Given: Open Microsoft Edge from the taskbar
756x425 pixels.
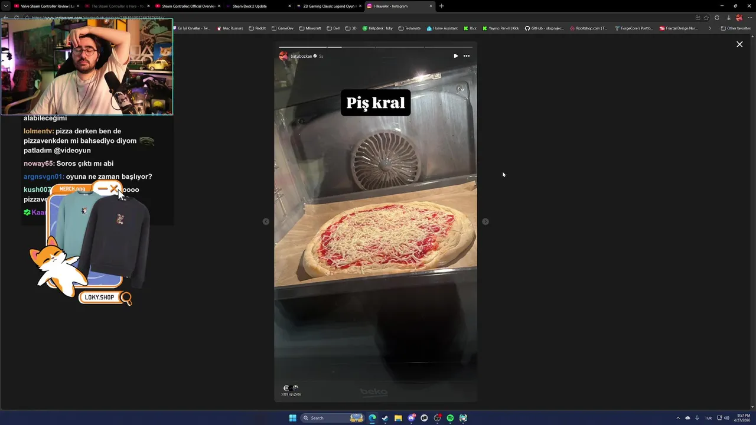Looking at the screenshot, I should tap(372, 418).
